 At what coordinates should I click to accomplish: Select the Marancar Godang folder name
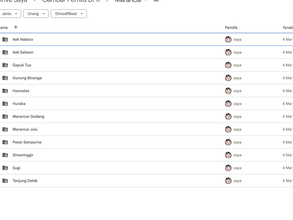pyautogui.click(x=28, y=116)
